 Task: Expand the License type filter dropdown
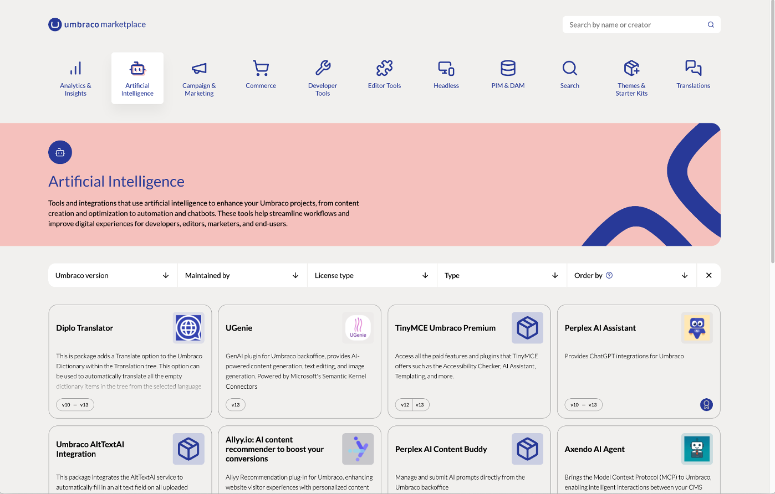(x=372, y=275)
